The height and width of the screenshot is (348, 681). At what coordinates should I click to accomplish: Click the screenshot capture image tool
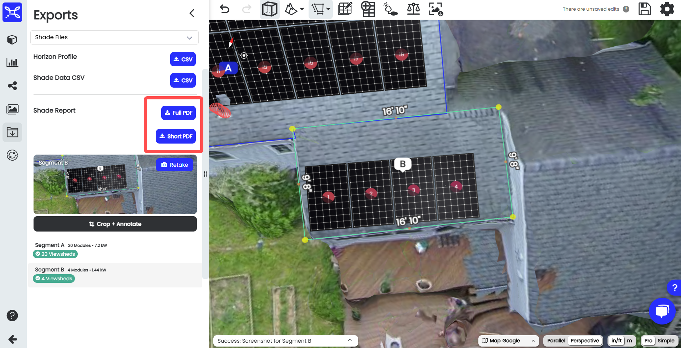(x=436, y=9)
